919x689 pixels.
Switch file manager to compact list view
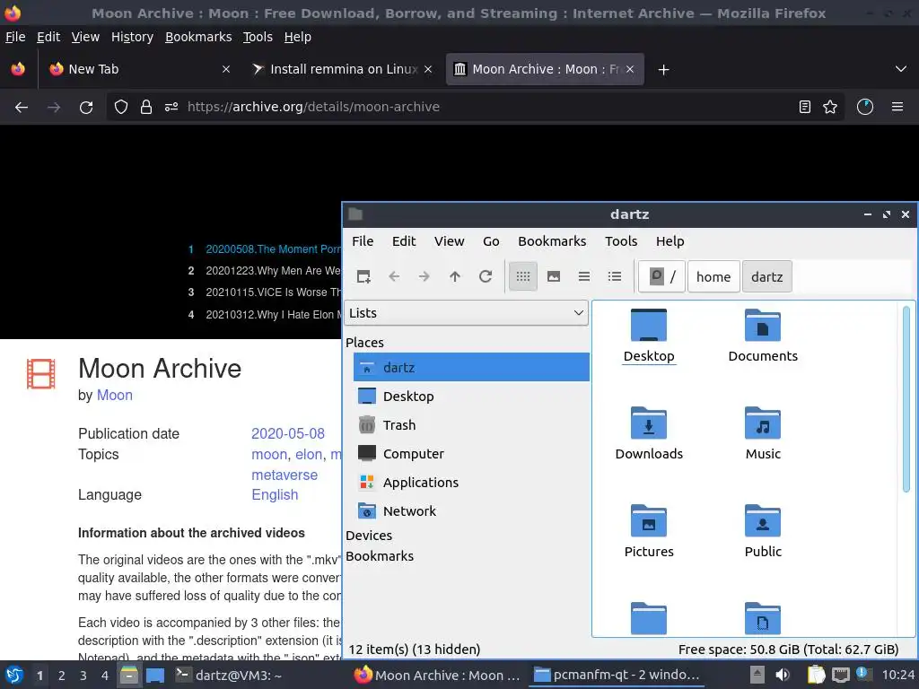[583, 276]
